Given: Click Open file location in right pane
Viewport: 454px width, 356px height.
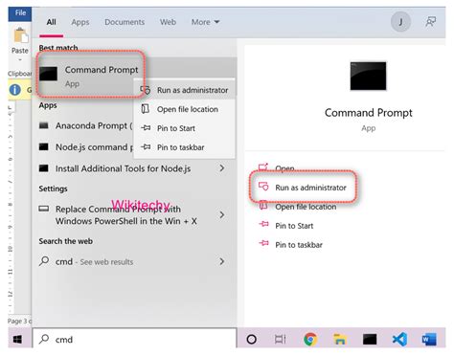Looking at the screenshot, I should pyautogui.click(x=306, y=207).
